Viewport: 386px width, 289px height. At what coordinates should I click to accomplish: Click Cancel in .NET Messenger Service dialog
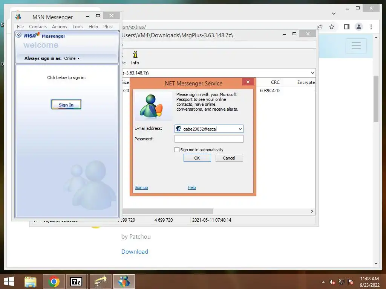pos(229,158)
